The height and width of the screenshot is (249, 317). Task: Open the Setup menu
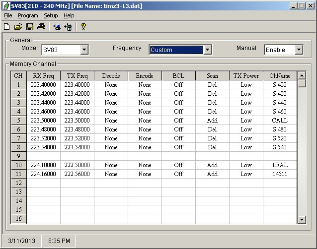(x=51, y=15)
